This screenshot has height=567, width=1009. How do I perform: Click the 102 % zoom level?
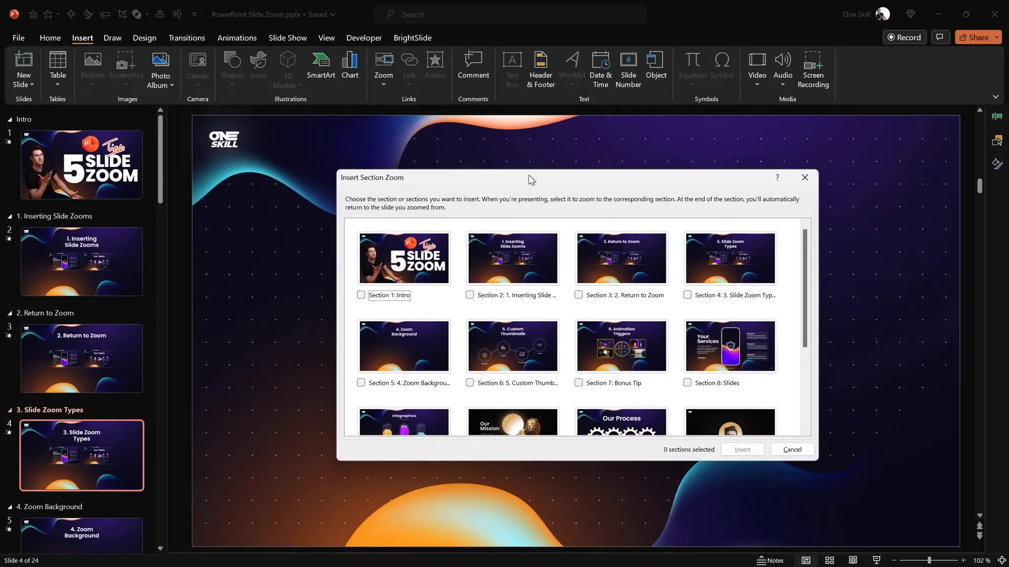[982, 560]
